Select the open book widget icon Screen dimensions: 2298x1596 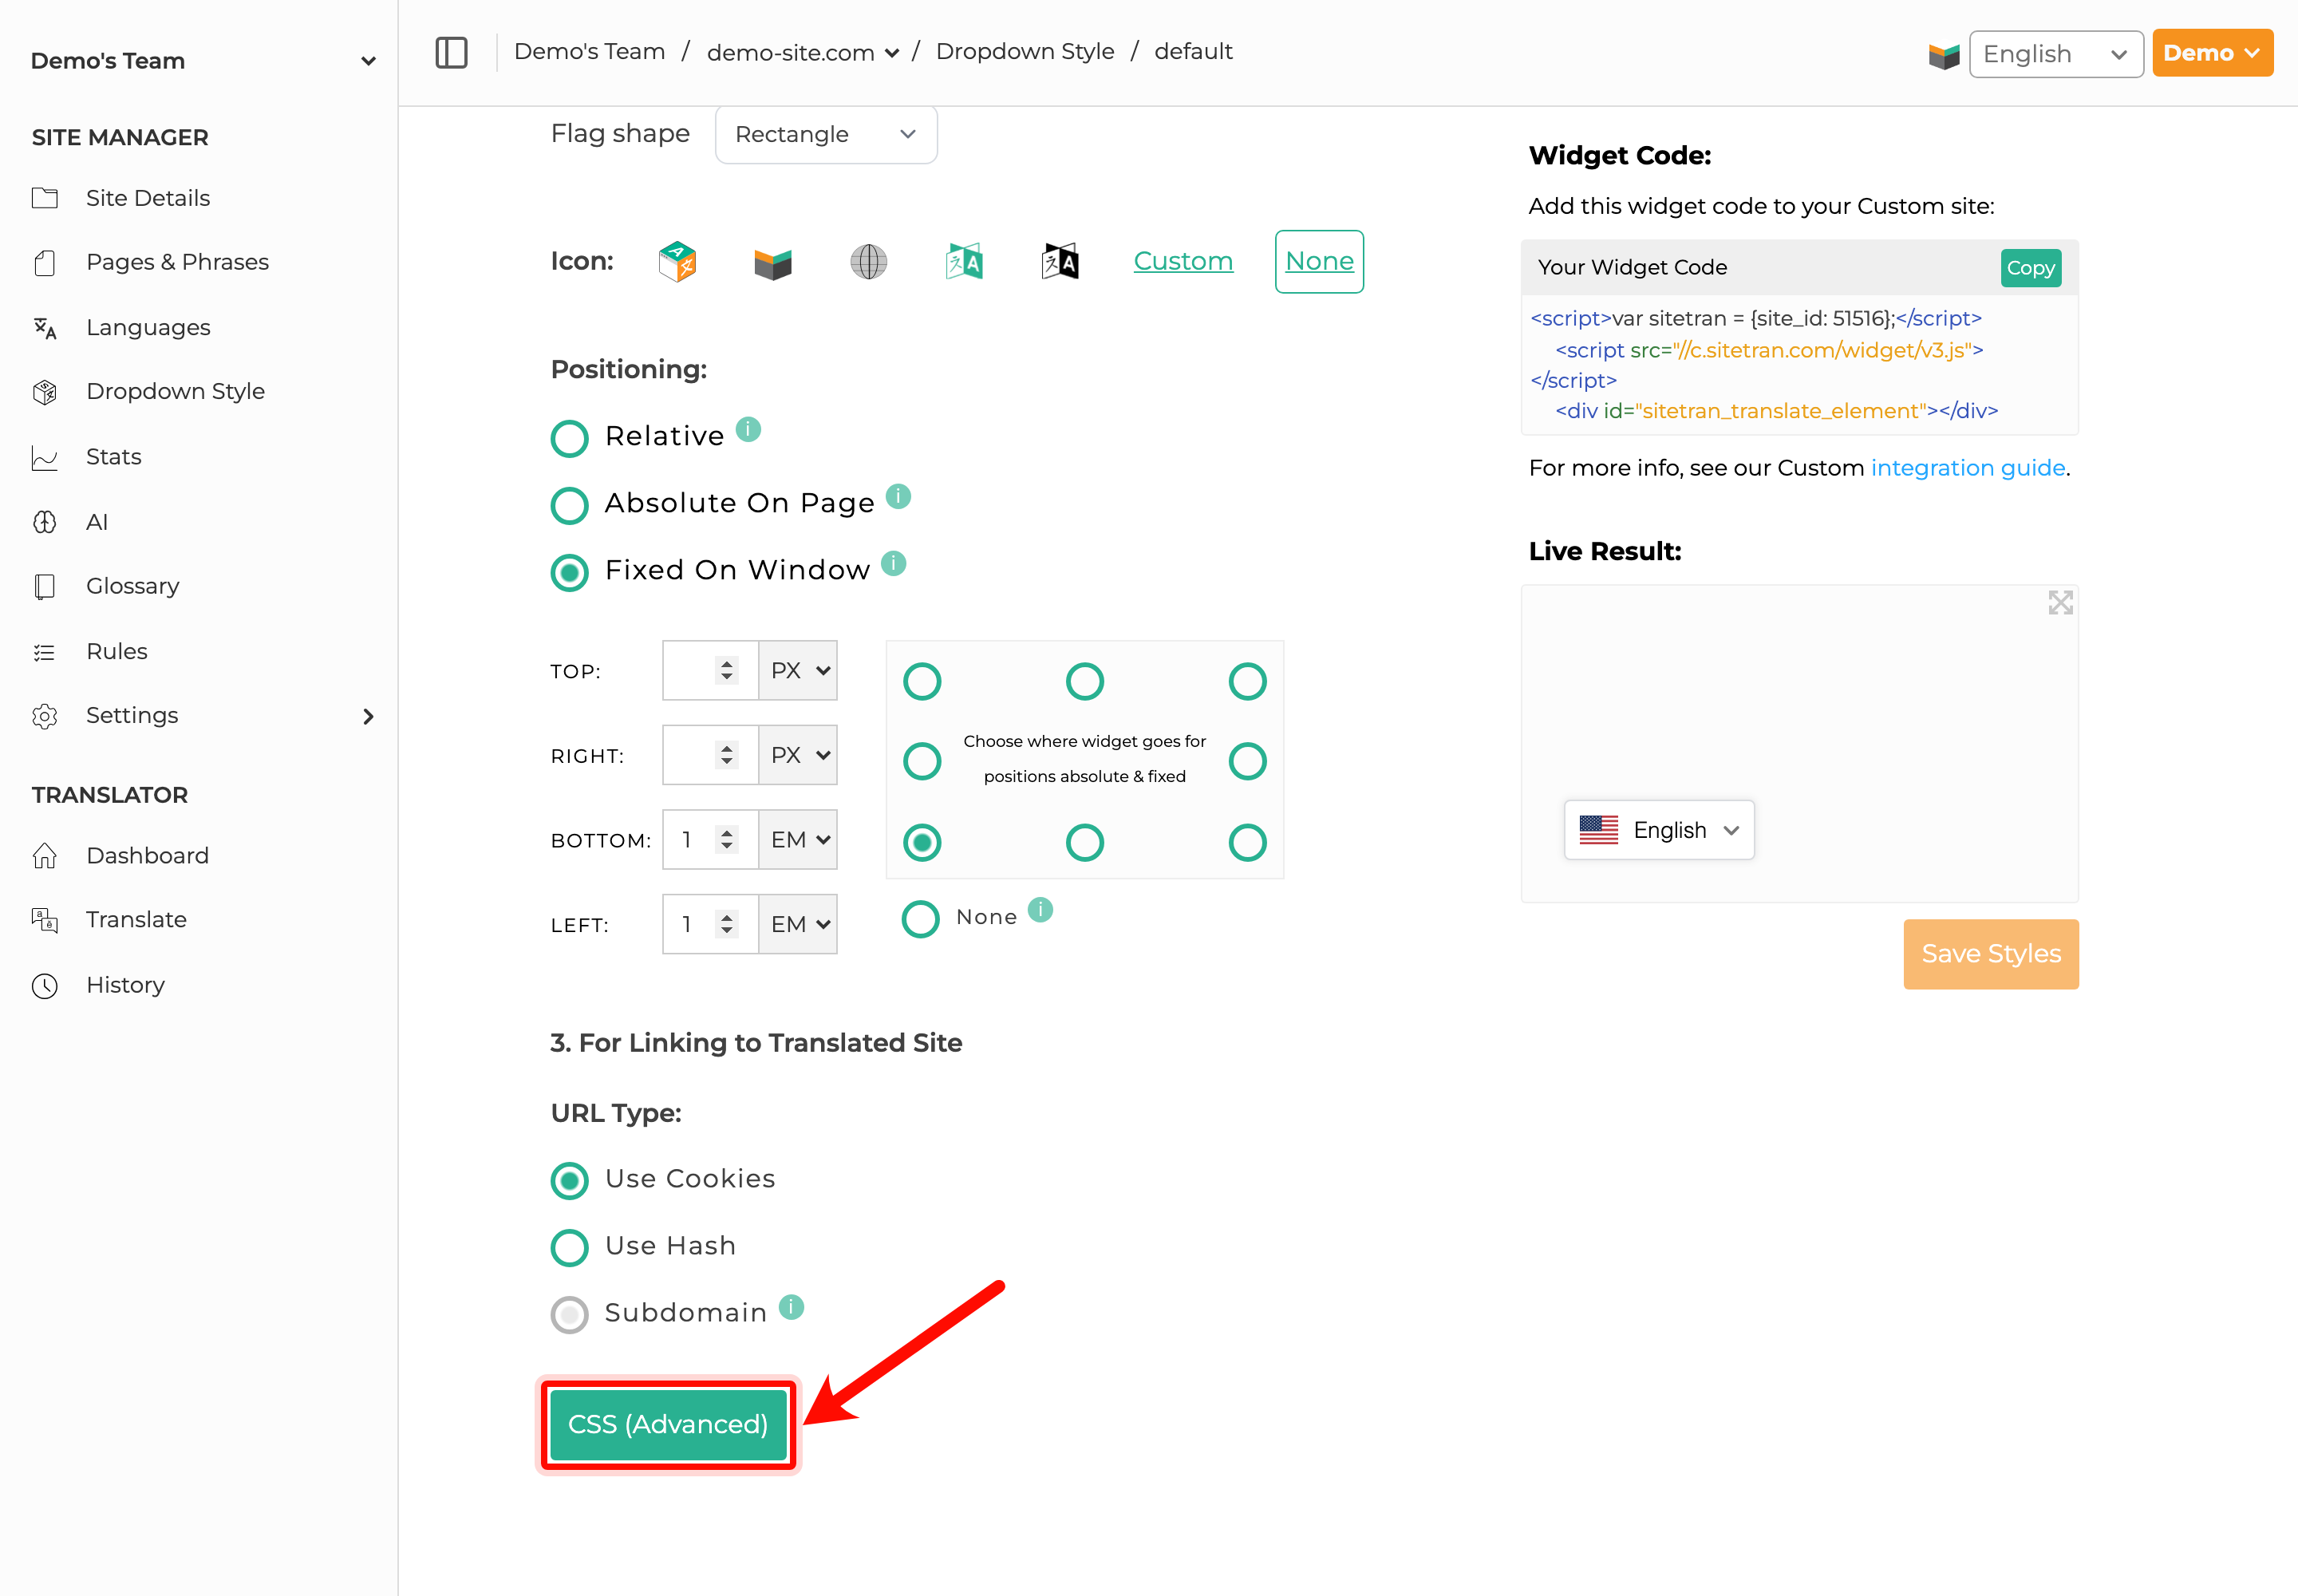[x=772, y=263]
